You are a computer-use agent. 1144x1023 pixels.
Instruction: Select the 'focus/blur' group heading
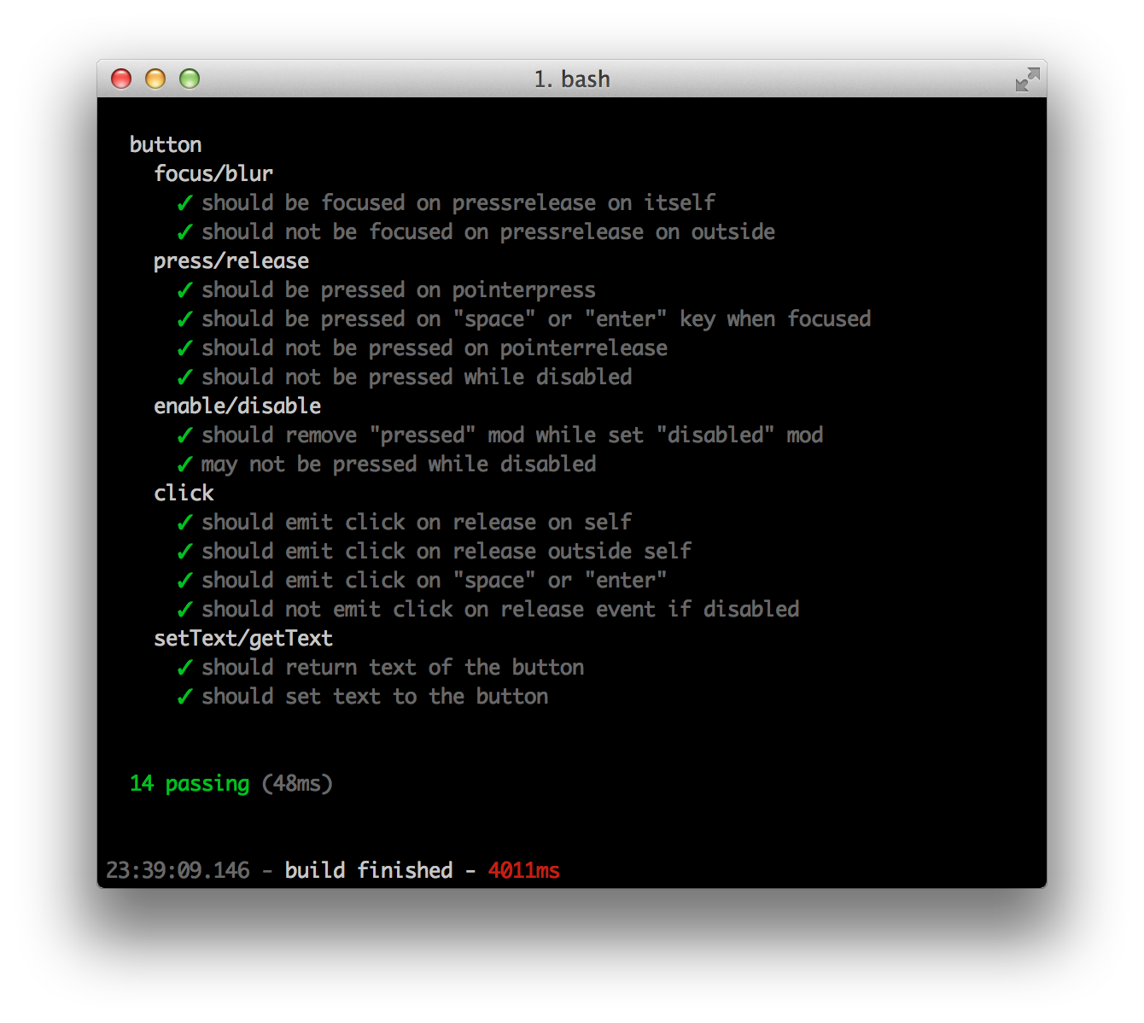[x=213, y=173]
